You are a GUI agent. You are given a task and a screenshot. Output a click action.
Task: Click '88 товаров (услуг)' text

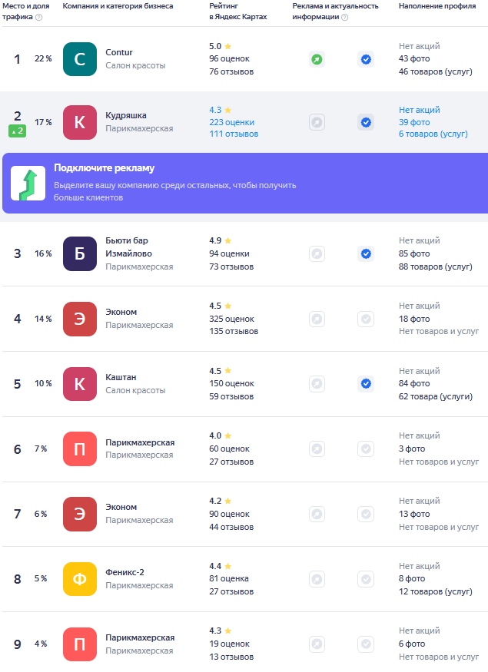(435, 266)
